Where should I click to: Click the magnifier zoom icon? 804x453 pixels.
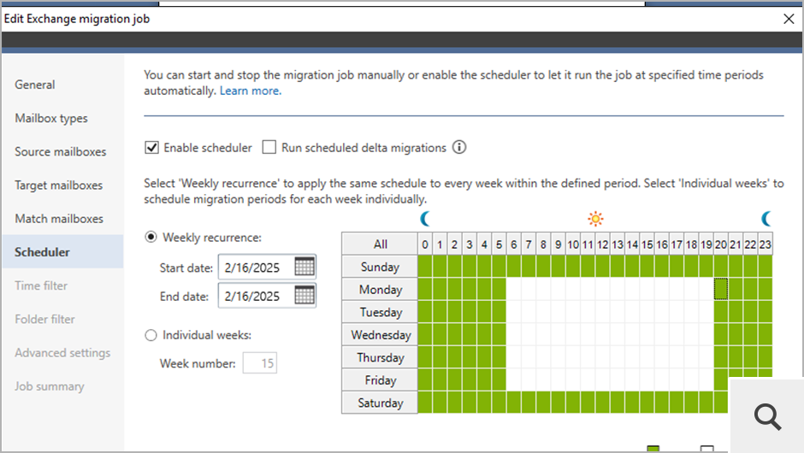point(768,416)
